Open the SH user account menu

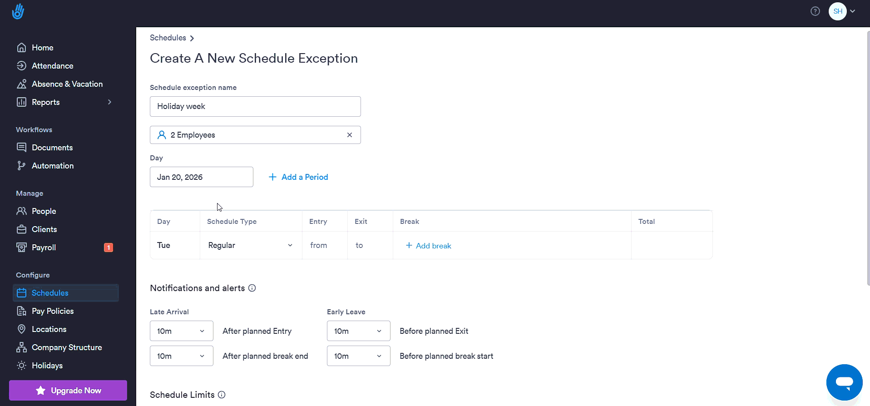pos(842,11)
